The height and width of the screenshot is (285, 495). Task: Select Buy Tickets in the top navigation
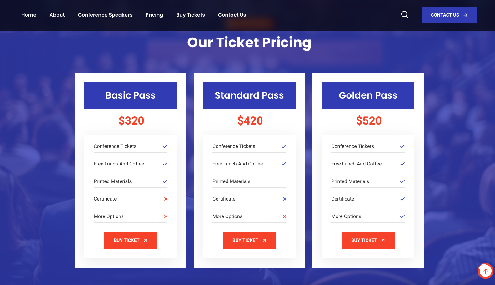(190, 15)
